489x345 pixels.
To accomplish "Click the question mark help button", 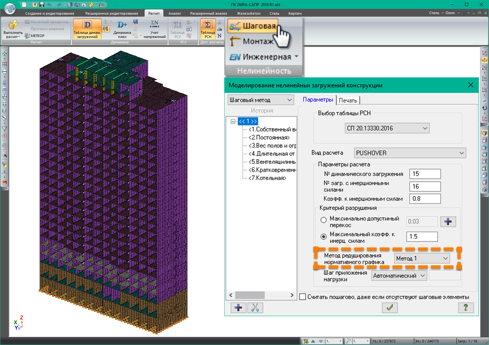I will point(465,308).
